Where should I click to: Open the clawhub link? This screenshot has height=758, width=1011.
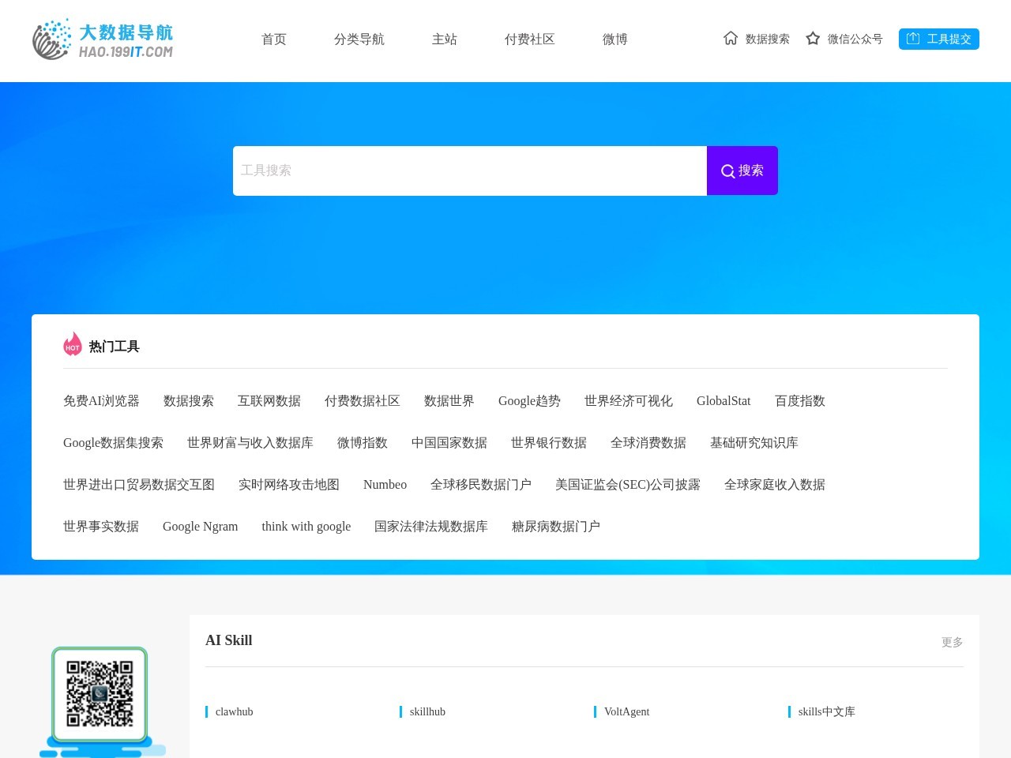[234, 711]
